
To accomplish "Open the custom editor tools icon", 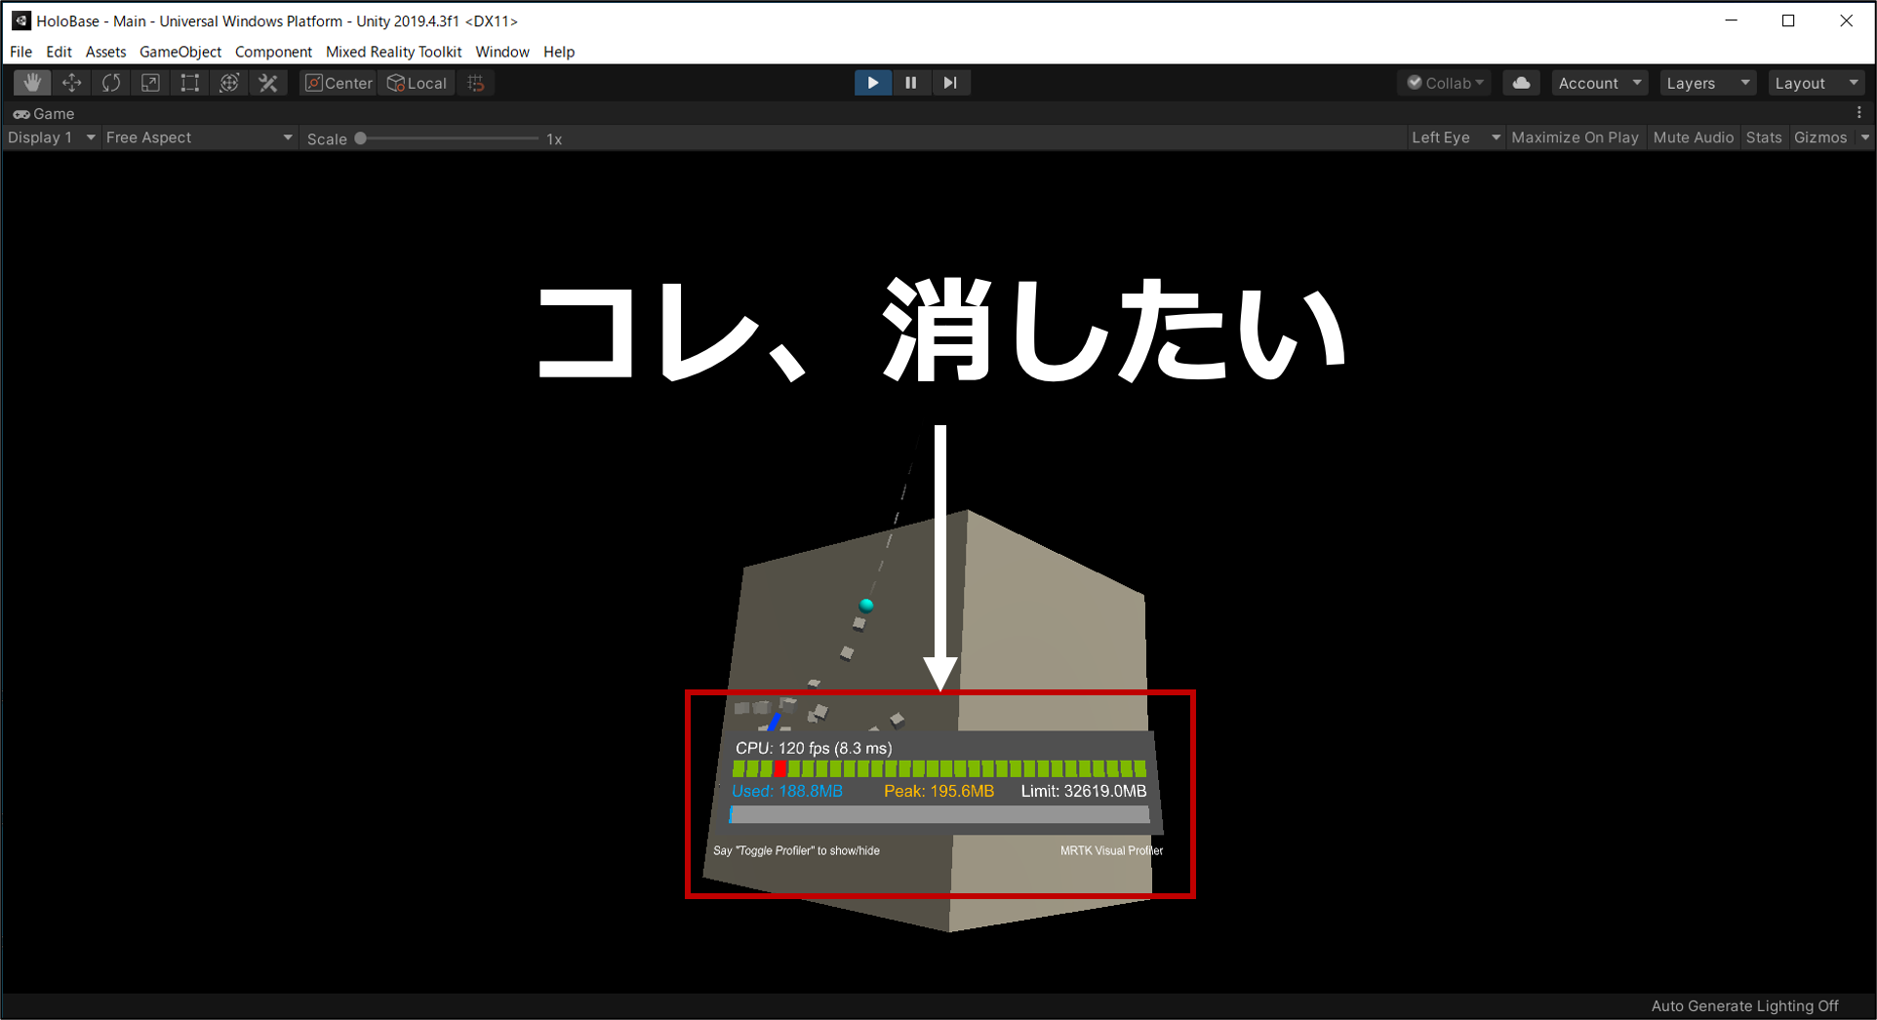I will [x=268, y=83].
